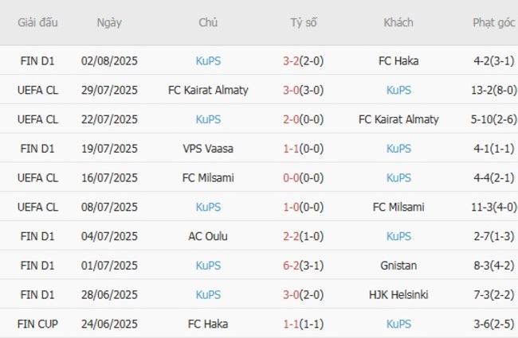Click the Gnistan team name
The image size is (518, 338).
398,266
